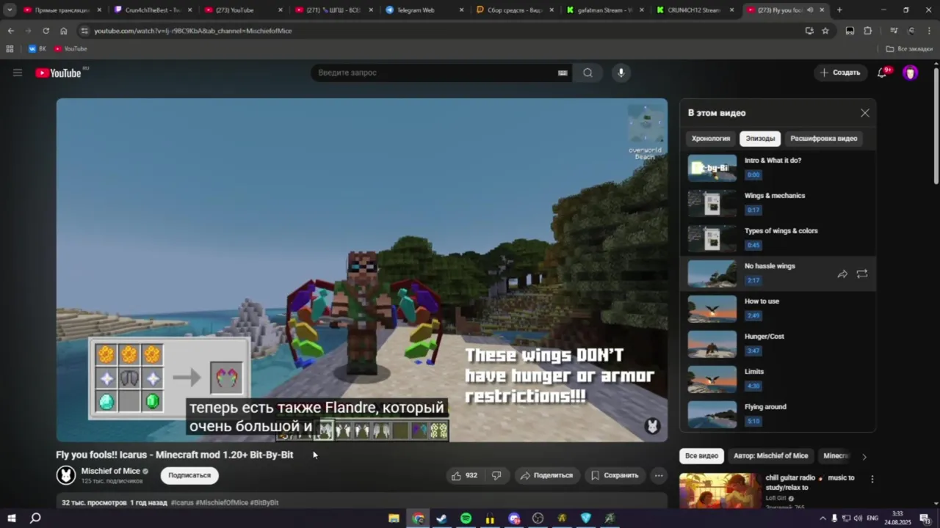Click the browser address bar URL
The image size is (940, 528).
pyautogui.click(x=192, y=31)
